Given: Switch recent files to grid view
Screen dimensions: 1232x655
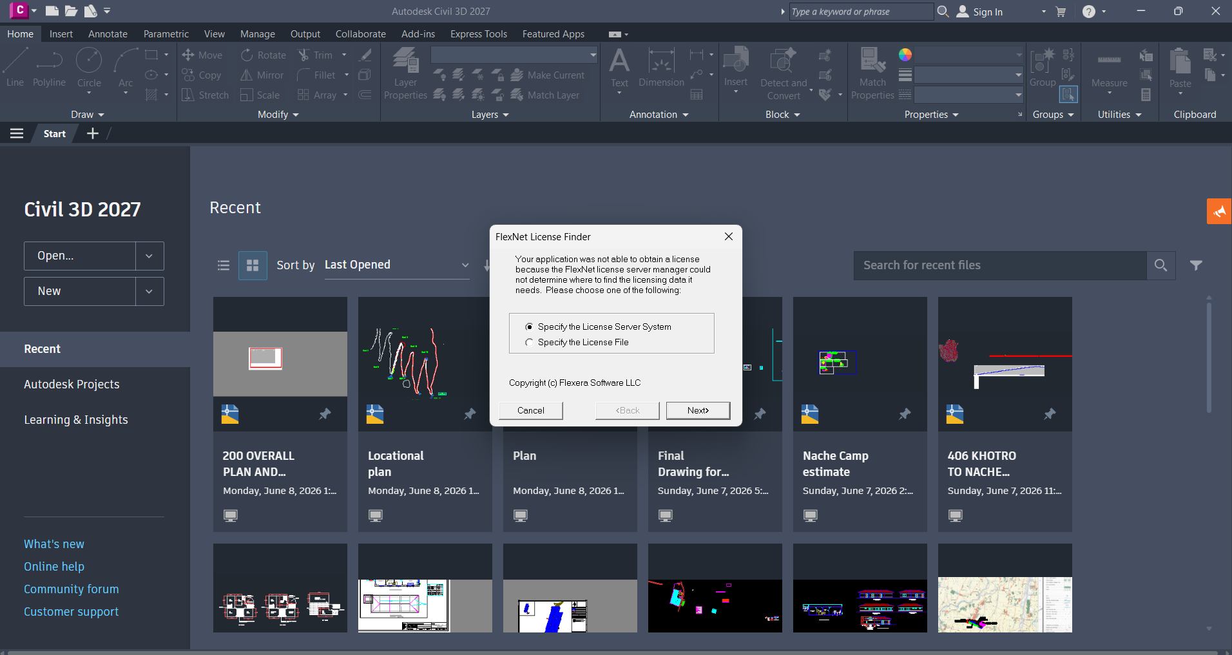Looking at the screenshot, I should [x=253, y=265].
